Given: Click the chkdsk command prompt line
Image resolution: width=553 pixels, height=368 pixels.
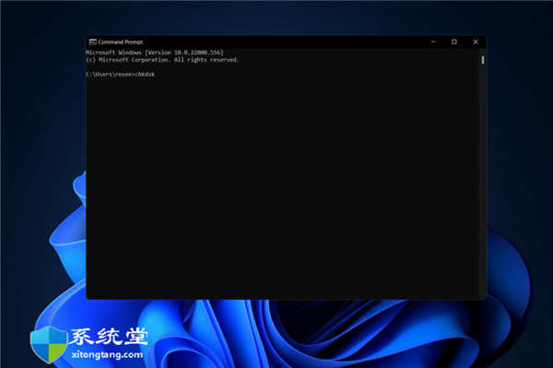Looking at the screenshot, I should 120,75.
